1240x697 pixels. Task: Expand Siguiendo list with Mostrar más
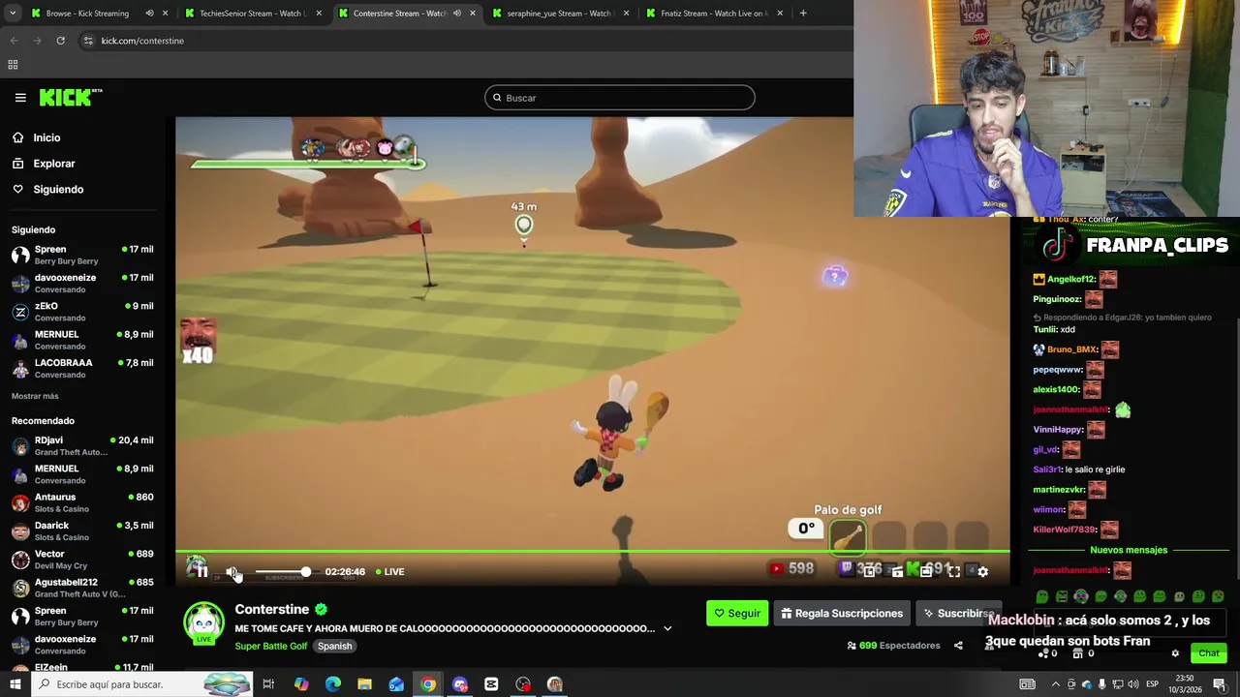[x=35, y=396]
